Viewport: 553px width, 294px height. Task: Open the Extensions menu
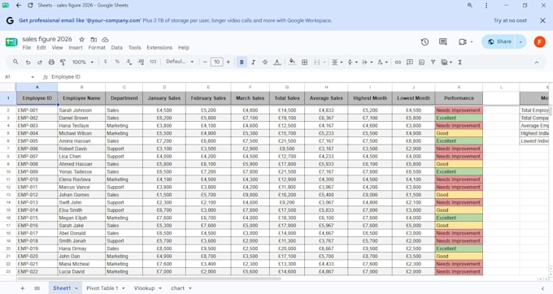coord(159,48)
